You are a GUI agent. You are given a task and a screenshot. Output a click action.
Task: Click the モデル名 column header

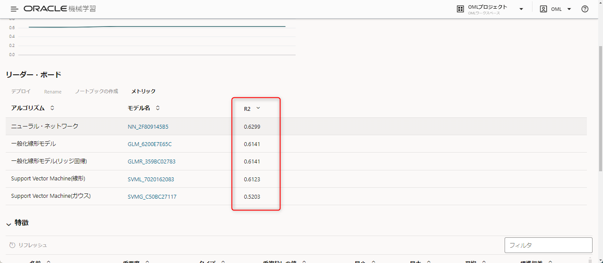pos(139,108)
